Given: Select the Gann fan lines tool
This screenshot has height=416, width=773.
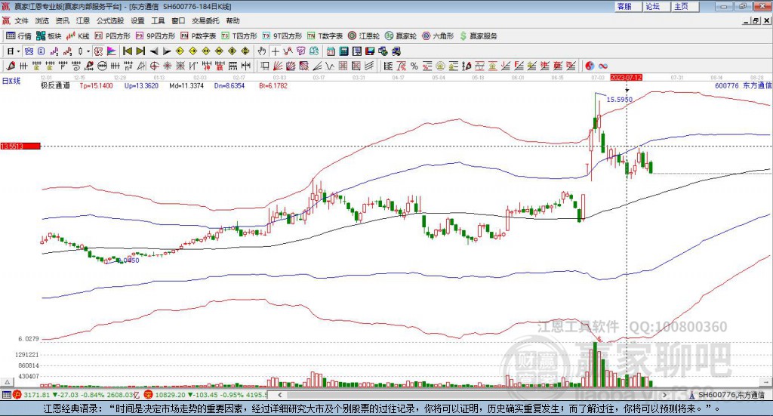Looking at the screenshot, I should tap(278, 66).
